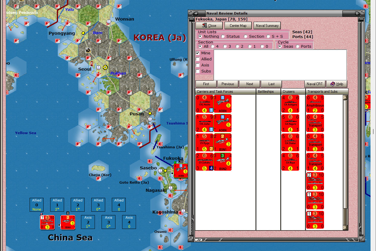Open Help with the book icon

336,84
